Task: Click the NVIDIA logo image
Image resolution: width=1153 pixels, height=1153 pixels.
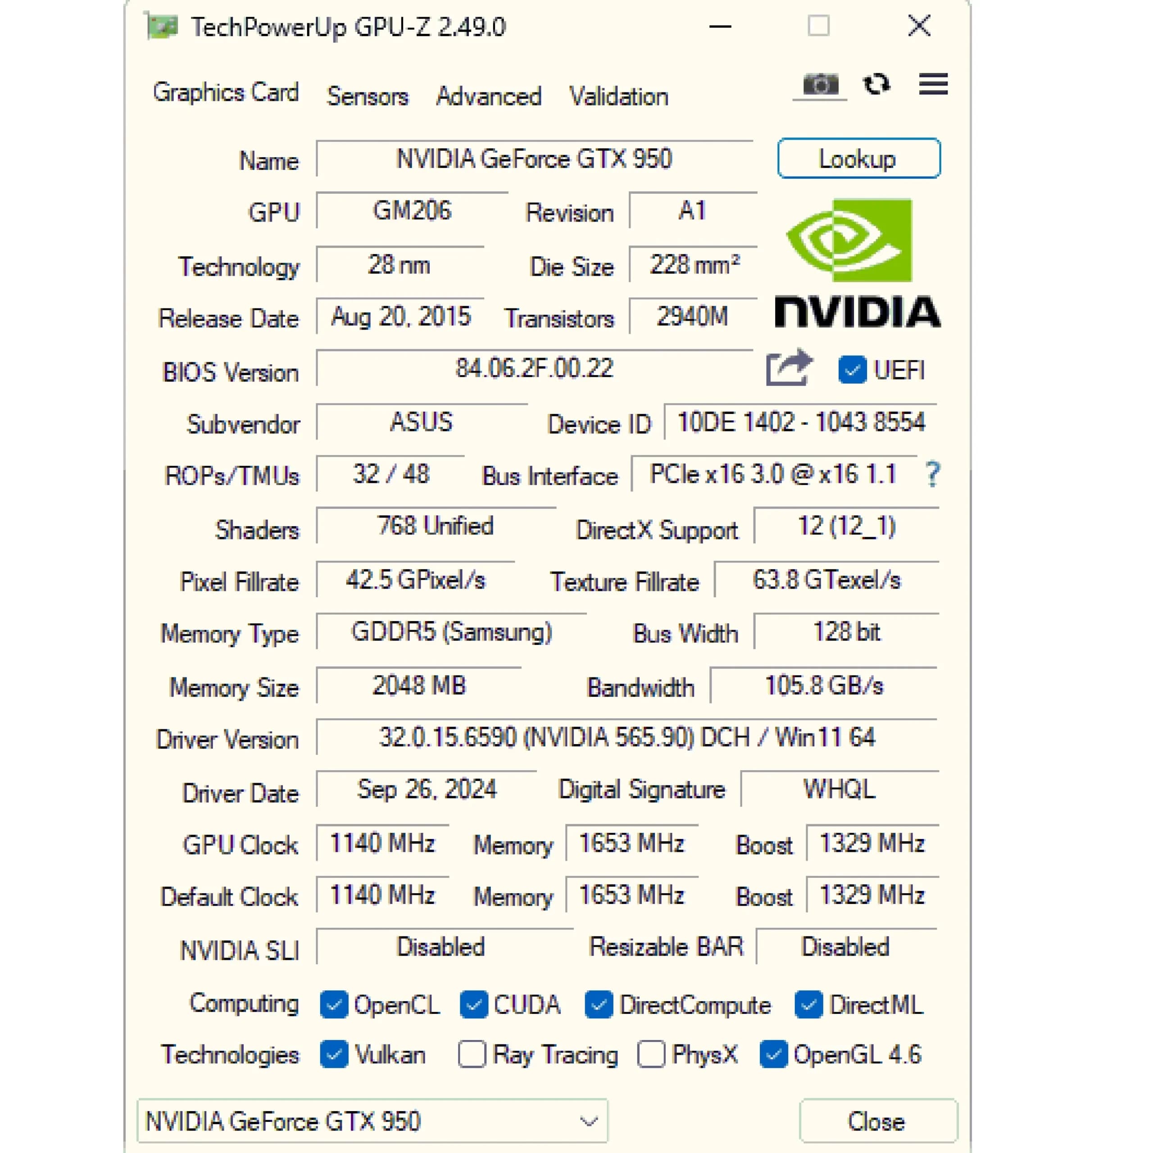Action: tap(858, 263)
